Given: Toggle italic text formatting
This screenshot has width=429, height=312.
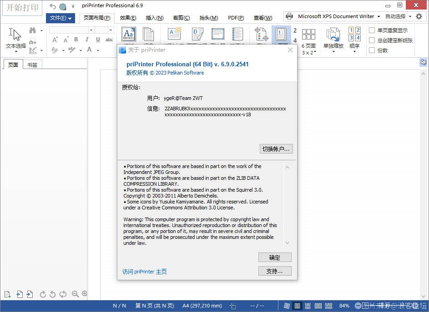Looking at the screenshot, I should 87,40.
